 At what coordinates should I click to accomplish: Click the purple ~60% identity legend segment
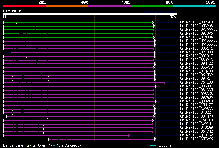[x=109, y=6]
